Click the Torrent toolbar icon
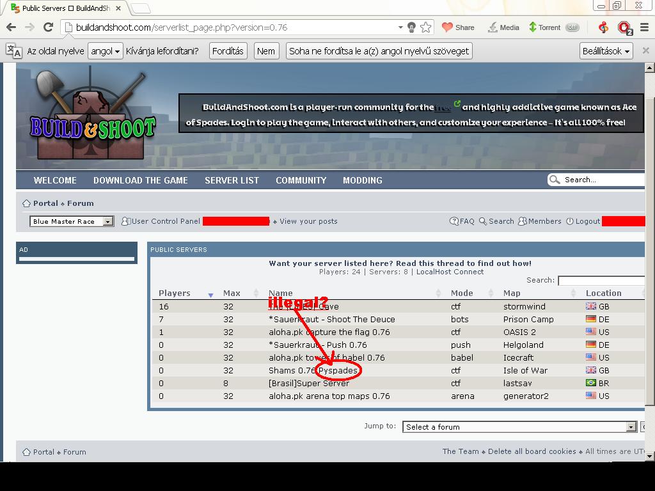The width and height of the screenshot is (655, 491). [533, 27]
